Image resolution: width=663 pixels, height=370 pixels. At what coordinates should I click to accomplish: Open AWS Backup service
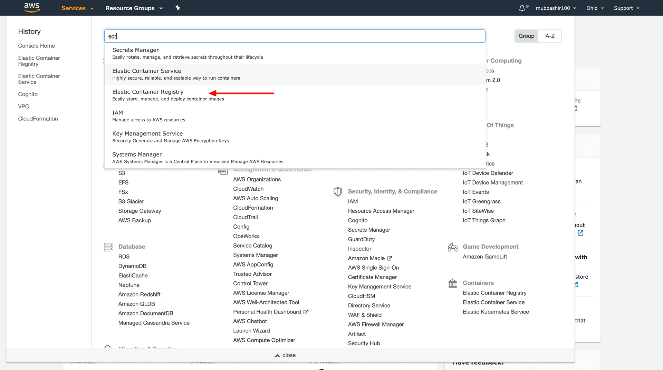coord(134,220)
